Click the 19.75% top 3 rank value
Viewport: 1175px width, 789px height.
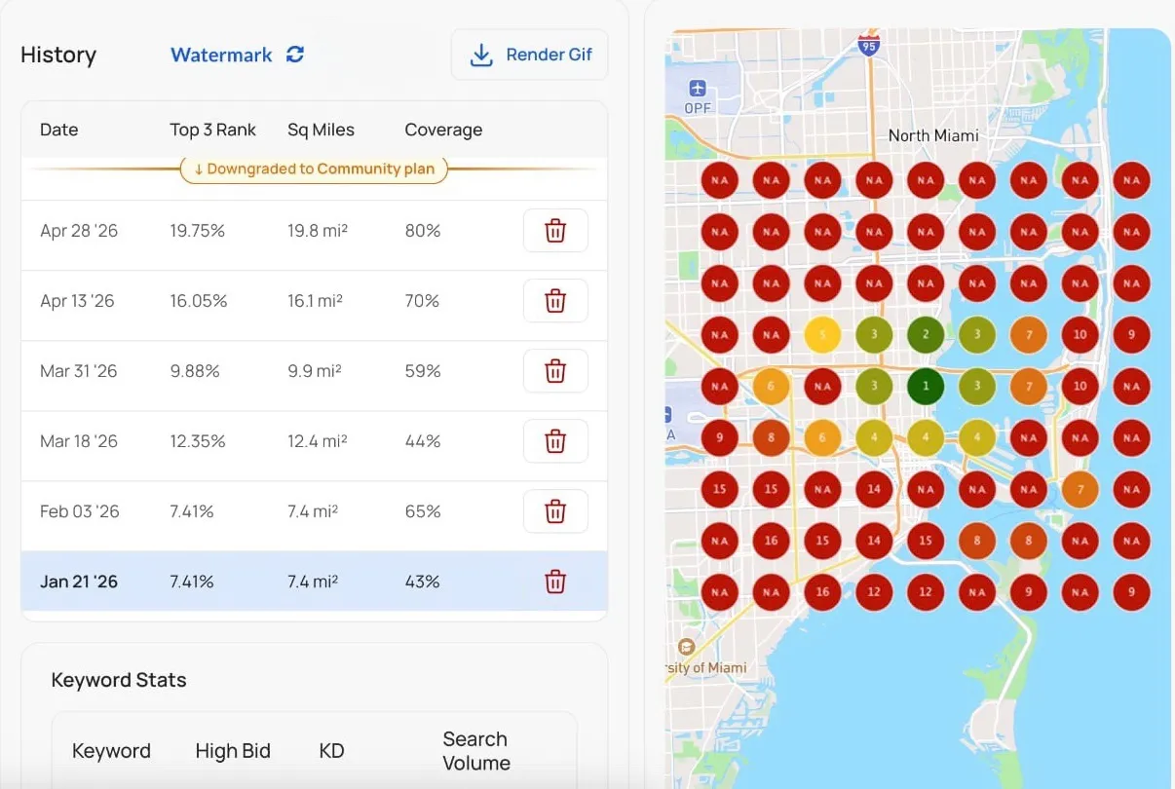[x=198, y=231]
